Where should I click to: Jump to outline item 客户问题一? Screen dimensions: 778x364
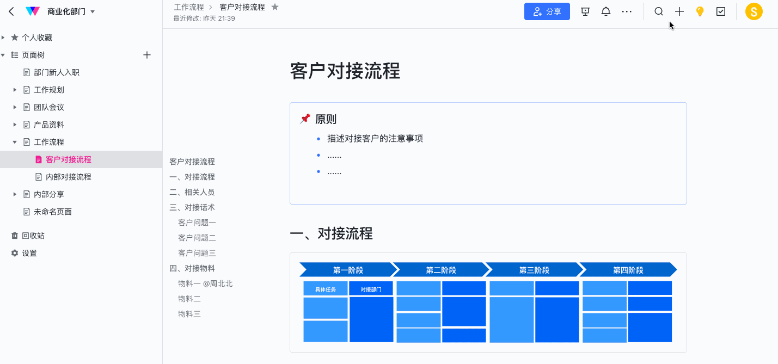click(x=197, y=223)
